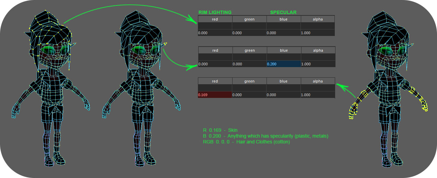Select the character model with earring vertices highlighted
The height and width of the screenshot is (178, 437).
[141, 88]
